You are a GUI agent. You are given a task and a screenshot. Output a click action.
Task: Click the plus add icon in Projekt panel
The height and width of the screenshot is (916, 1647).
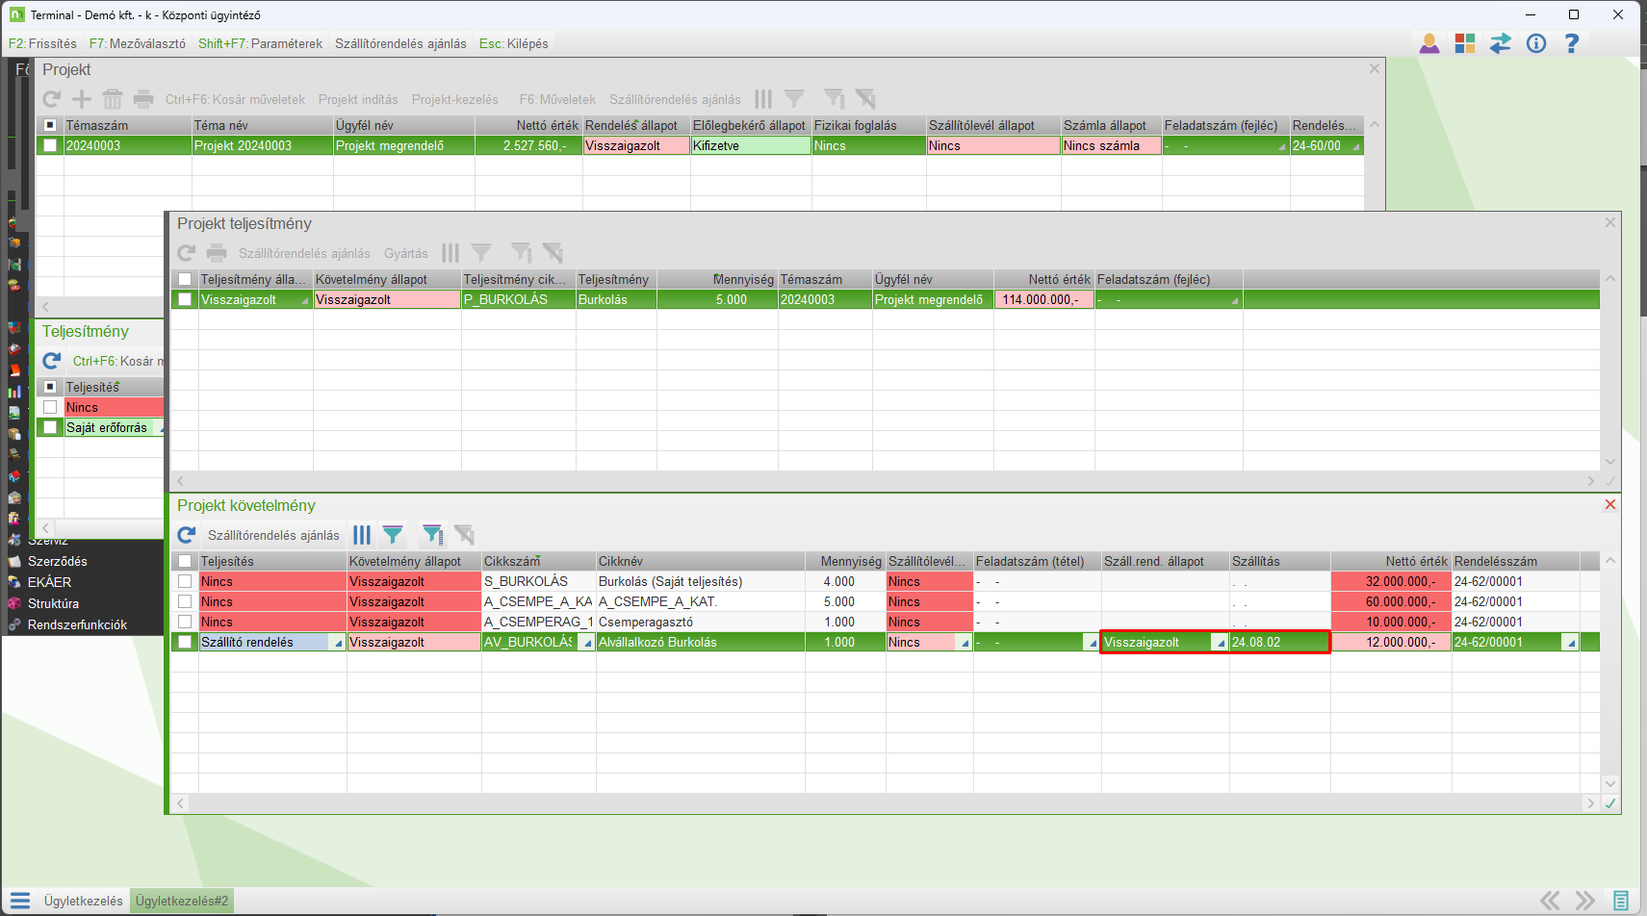point(83,99)
